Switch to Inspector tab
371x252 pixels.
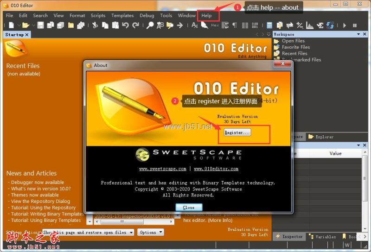289,236
